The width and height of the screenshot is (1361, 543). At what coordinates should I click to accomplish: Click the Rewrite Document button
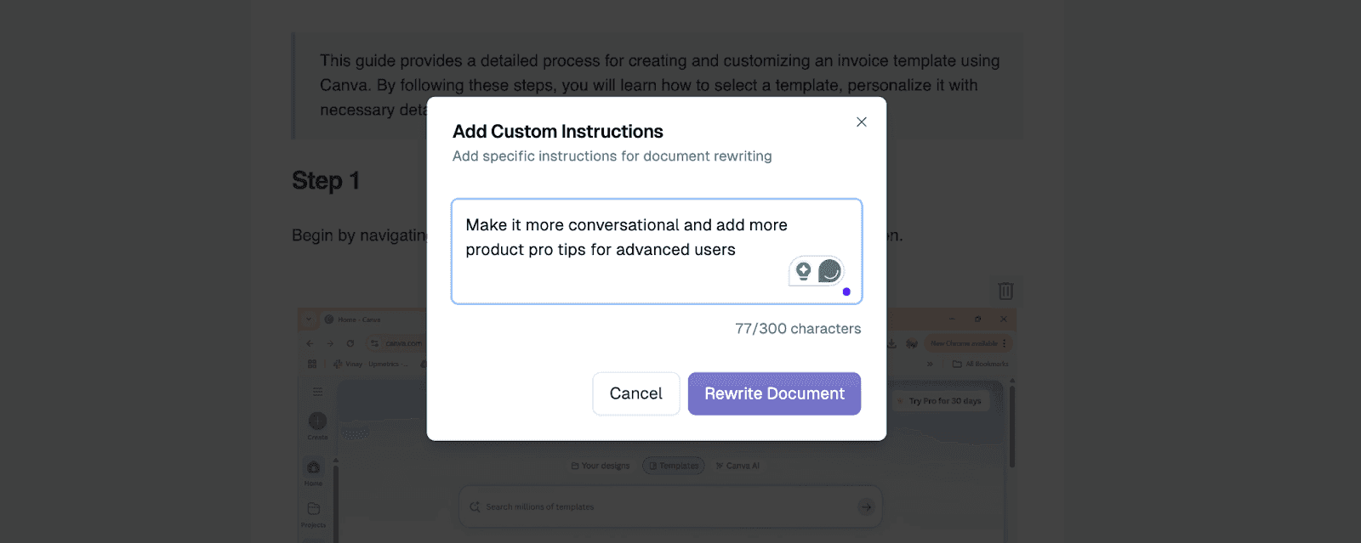(x=773, y=393)
